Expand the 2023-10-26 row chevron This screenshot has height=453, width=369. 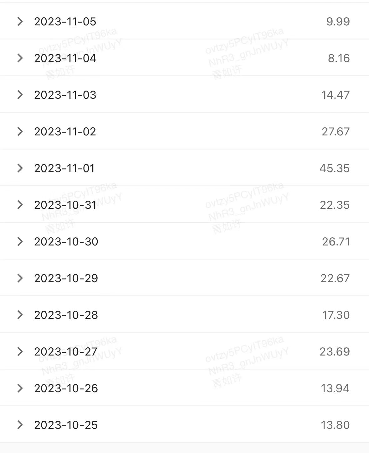(x=20, y=388)
